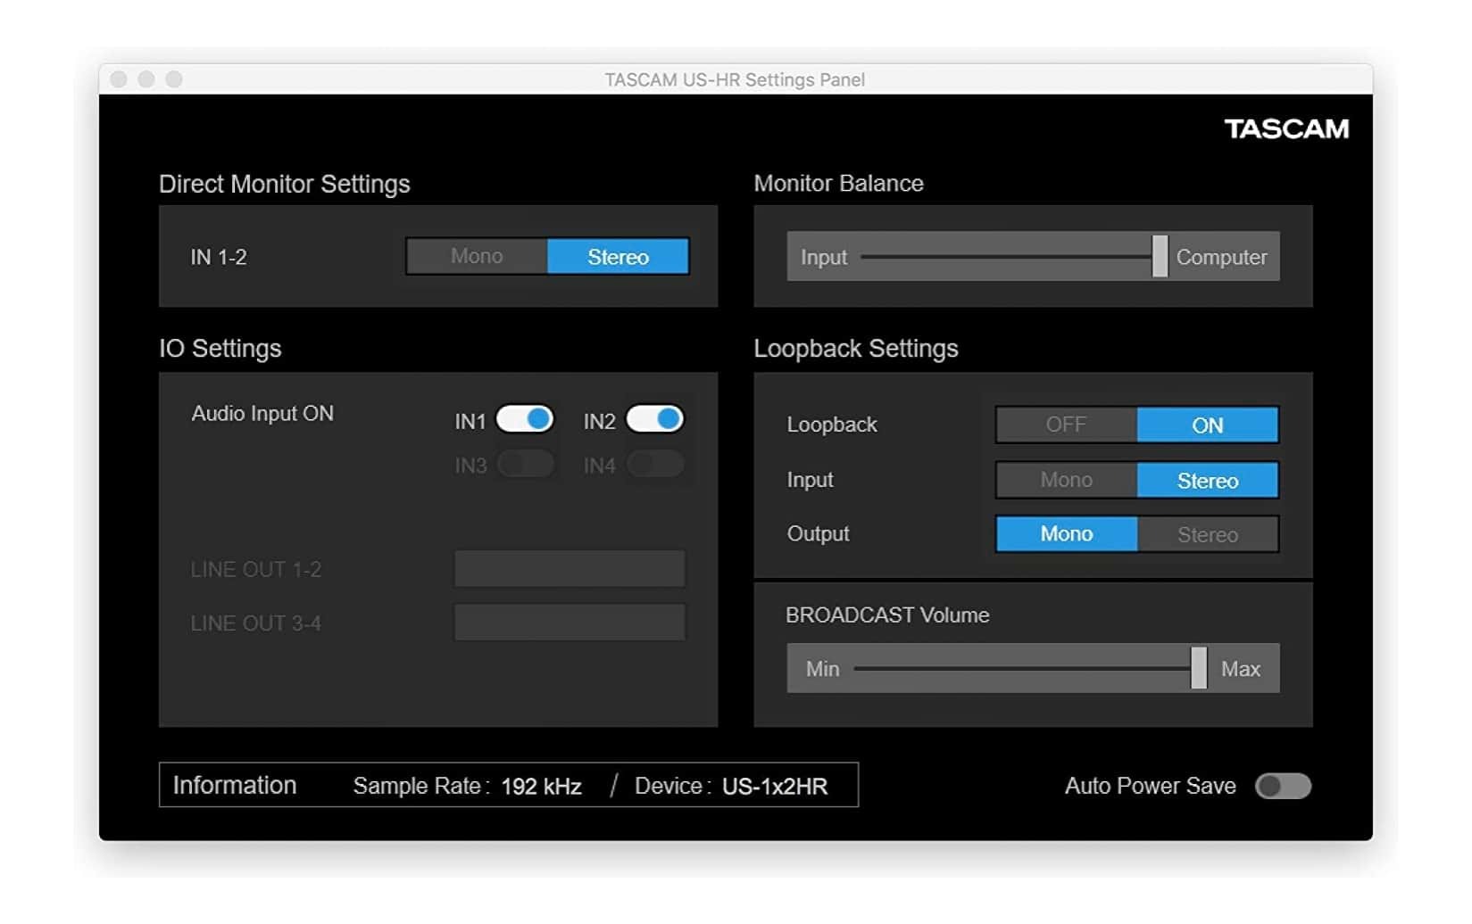Click the US-1x2HR device name
Viewport: 1472px width, 924px height.
coord(774,786)
